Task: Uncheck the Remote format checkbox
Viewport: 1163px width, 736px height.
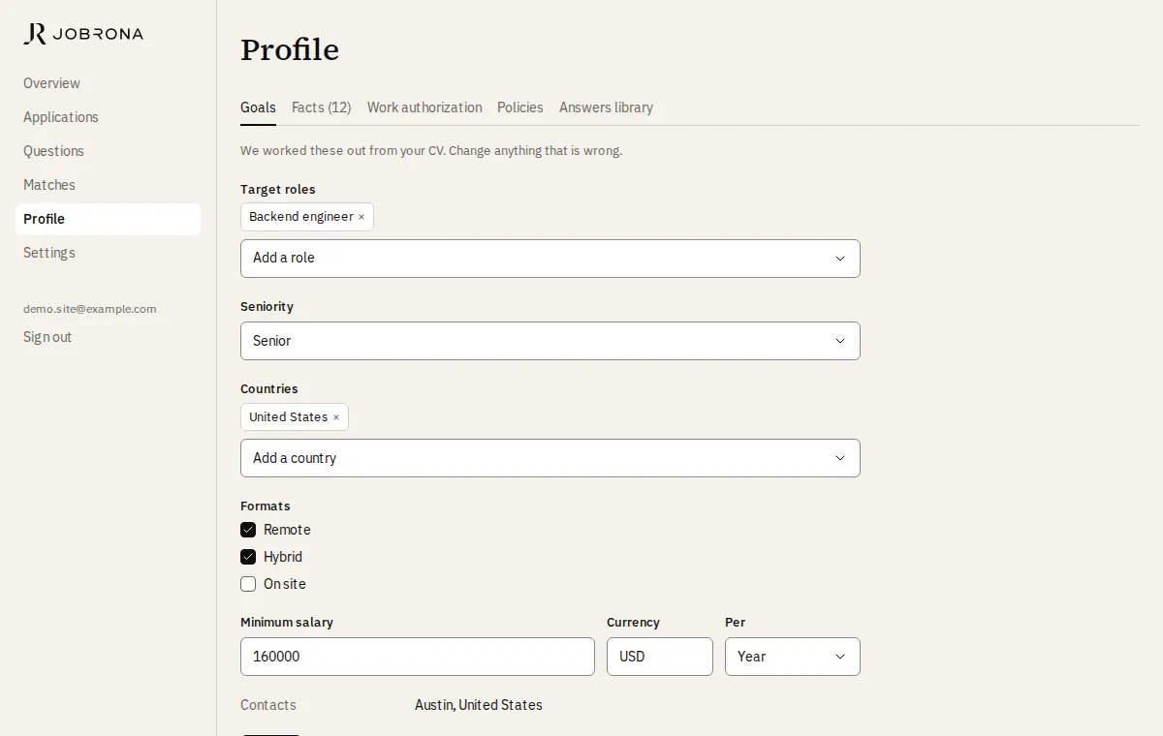Action: [248, 530]
